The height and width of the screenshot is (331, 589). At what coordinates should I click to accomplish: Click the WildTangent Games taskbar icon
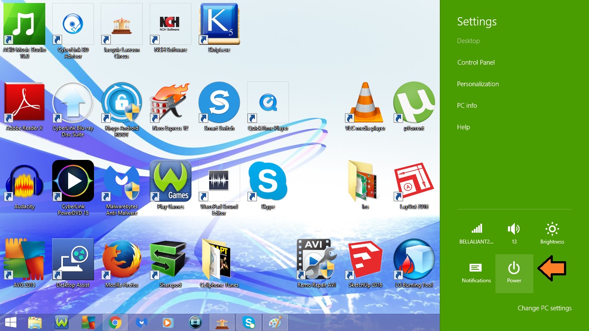[62, 322]
